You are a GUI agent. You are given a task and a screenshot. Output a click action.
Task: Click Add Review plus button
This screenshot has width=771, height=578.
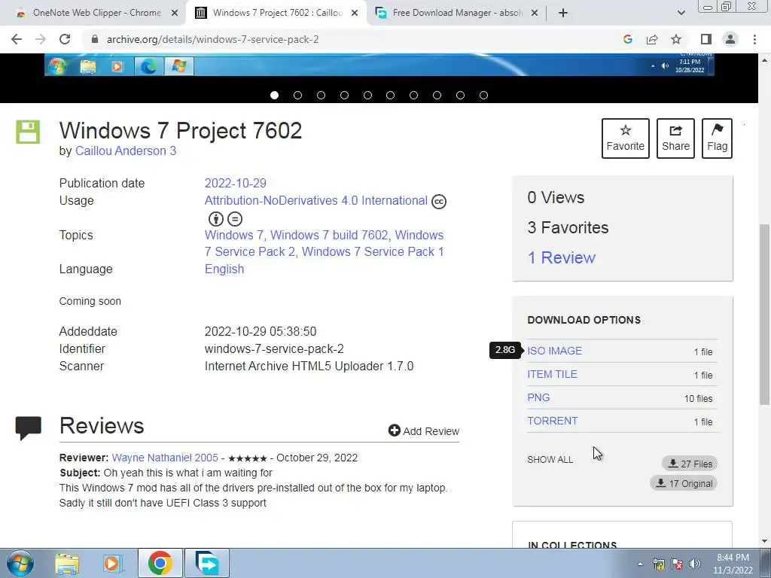point(423,431)
